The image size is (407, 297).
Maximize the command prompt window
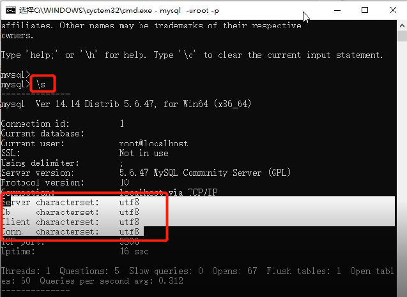point(365,10)
